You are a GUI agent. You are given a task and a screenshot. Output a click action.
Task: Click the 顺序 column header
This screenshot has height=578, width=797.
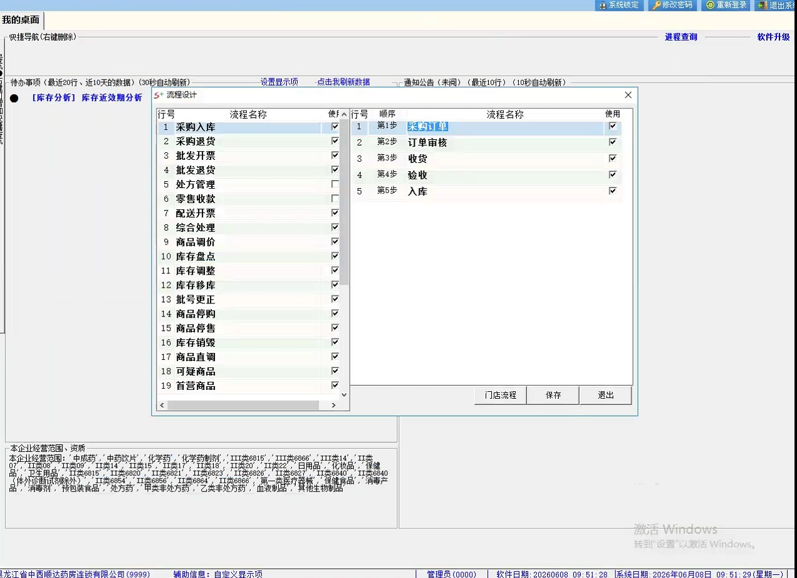[387, 115]
